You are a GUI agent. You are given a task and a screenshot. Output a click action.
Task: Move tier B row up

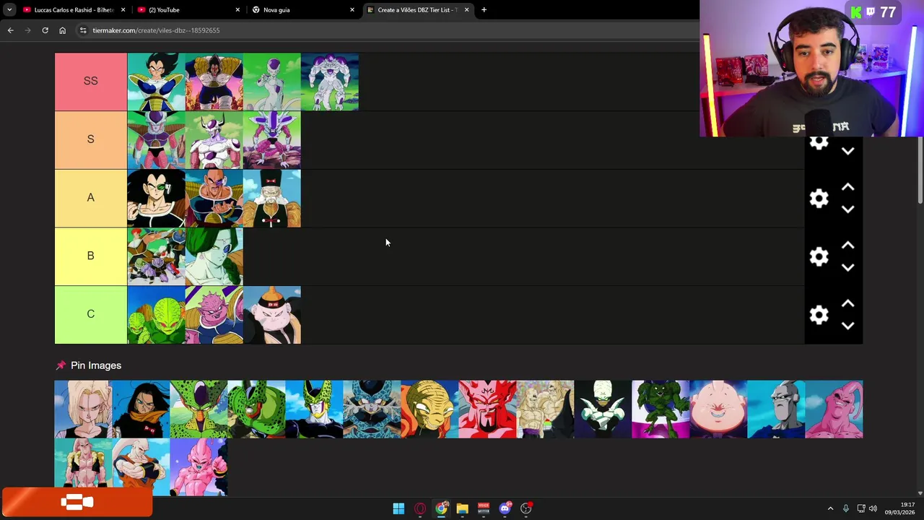point(848,246)
